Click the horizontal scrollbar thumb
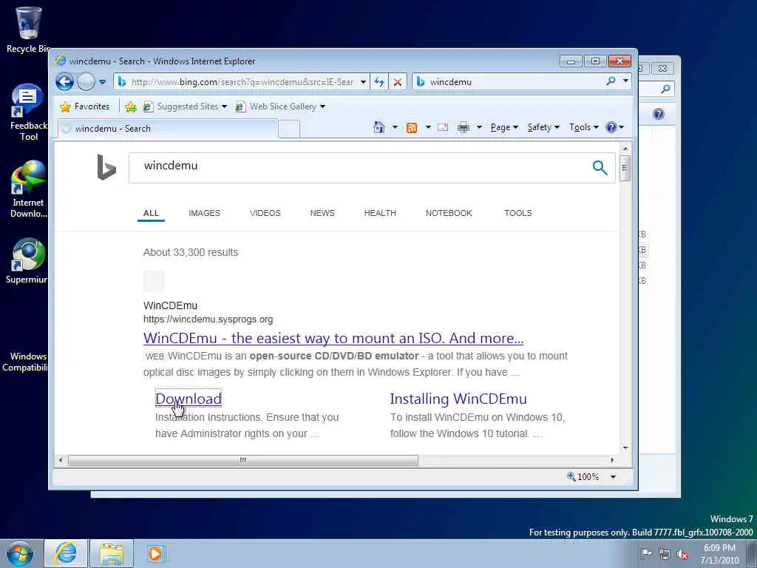 pyautogui.click(x=242, y=460)
